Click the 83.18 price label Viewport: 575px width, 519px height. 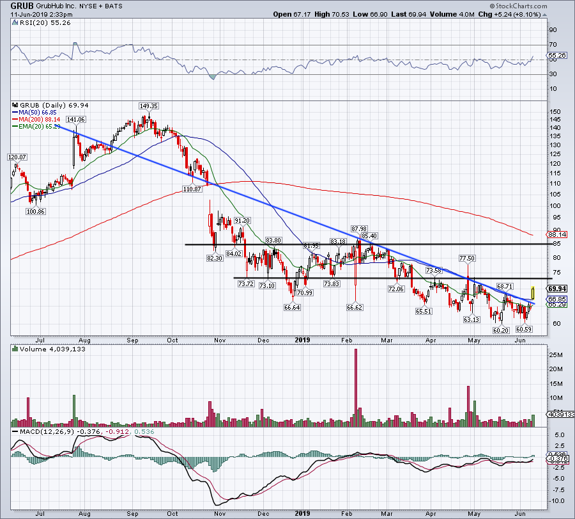click(338, 241)
